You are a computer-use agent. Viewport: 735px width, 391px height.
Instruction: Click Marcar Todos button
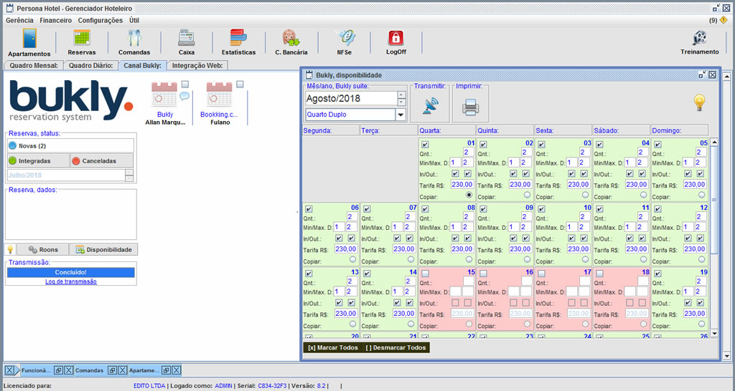pyautogui.click(x=333, y=347)
